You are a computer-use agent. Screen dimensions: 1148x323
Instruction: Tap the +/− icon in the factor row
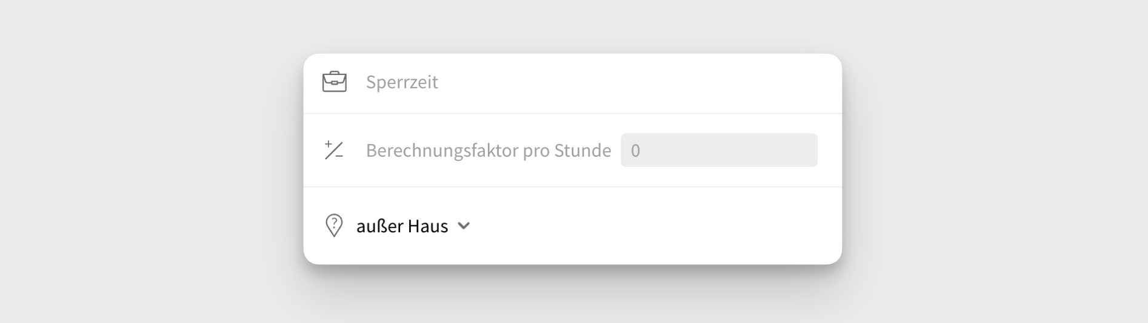(x=334, y=150)
